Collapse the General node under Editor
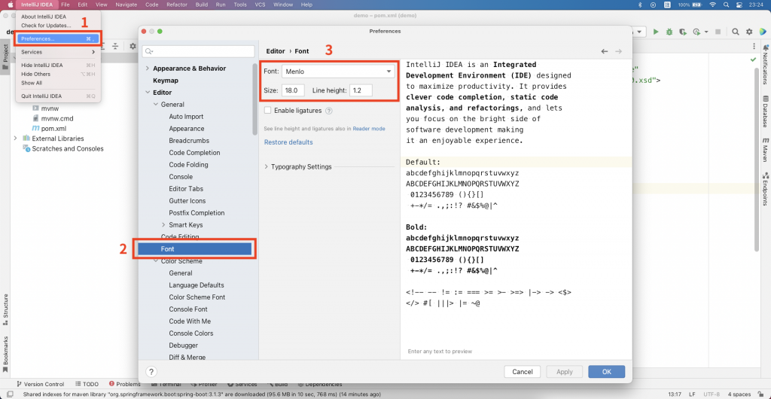This screenshot has height=399, width=771. coord(155,105)
